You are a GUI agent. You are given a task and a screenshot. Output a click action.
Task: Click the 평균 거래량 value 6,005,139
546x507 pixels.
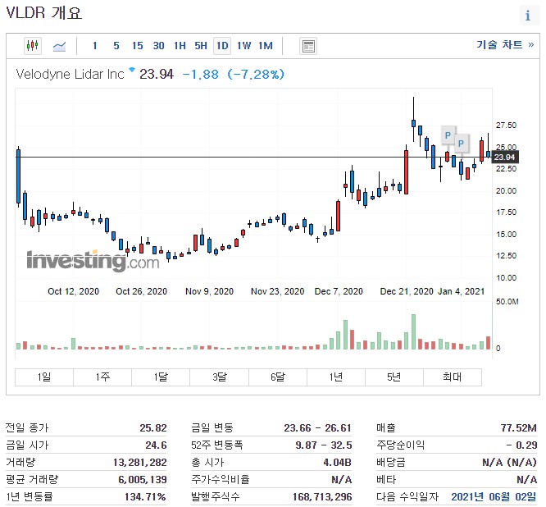pyautogui.click(x=143, y=480)
